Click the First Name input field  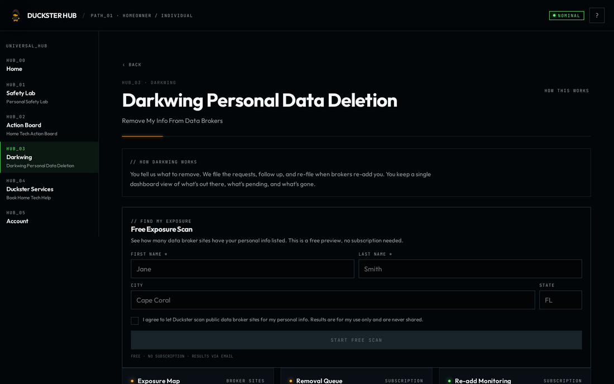242,269
